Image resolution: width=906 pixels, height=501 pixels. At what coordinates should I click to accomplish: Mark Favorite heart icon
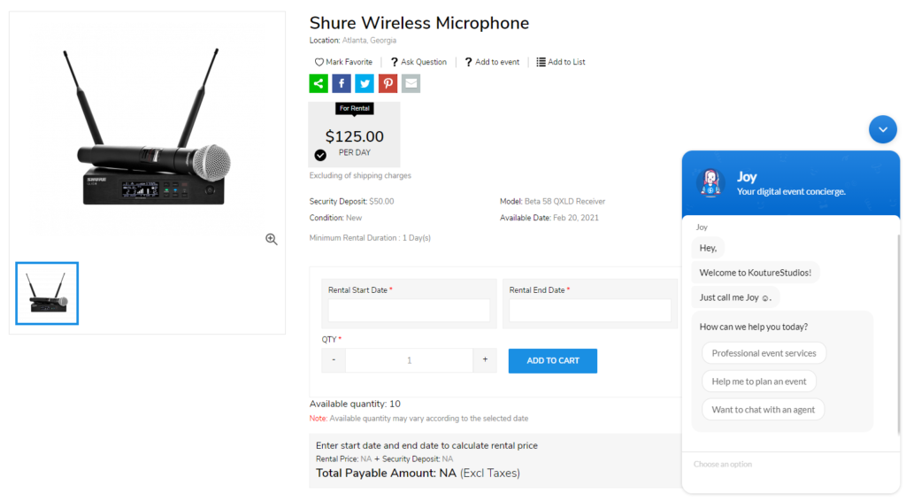tap(319, 62)
